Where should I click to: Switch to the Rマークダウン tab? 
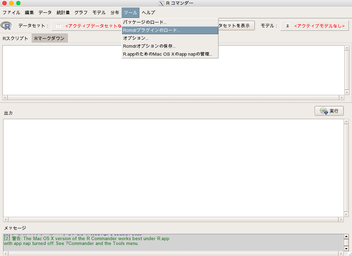(49, 38)
